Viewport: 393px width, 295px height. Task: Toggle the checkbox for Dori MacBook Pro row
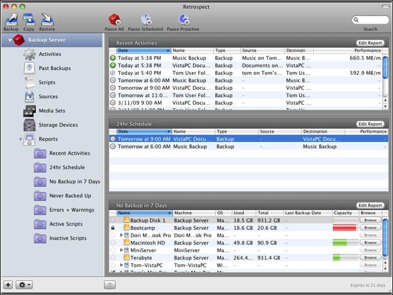[x=113, y=235]
